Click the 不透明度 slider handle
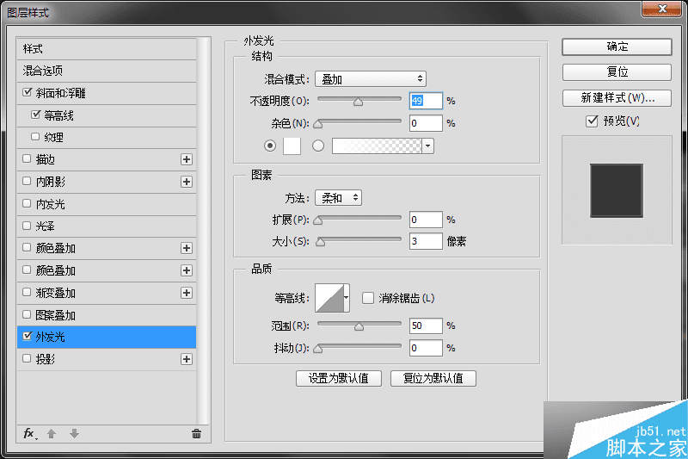688x459 pixels. pos(358,102)
